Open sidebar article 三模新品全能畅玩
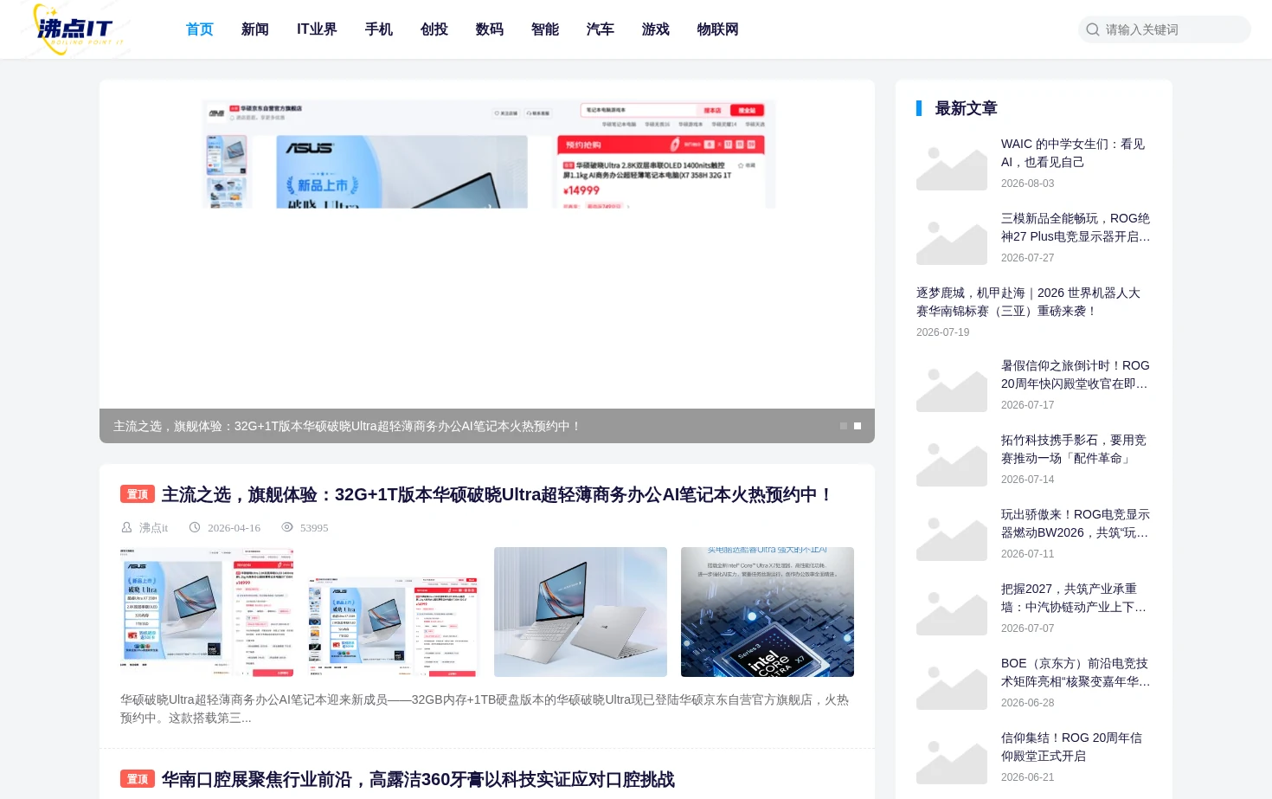 pyautogui.click(x=1076, y=228)
